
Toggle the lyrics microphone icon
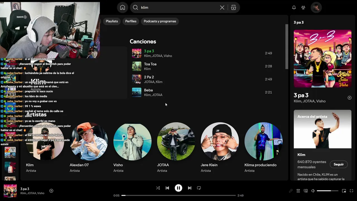pyautogui.click(x=291, y=191)
